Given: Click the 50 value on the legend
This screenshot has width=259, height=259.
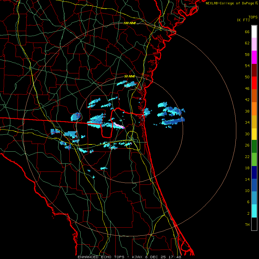Looking at the screenshot, I should coord(247,77).
